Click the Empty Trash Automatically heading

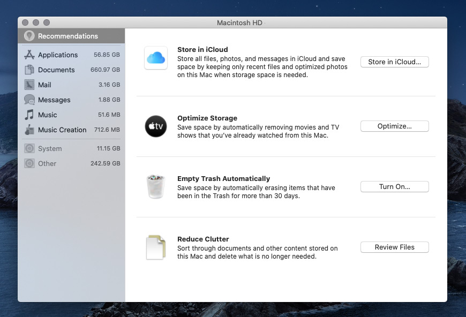(223, 178)
